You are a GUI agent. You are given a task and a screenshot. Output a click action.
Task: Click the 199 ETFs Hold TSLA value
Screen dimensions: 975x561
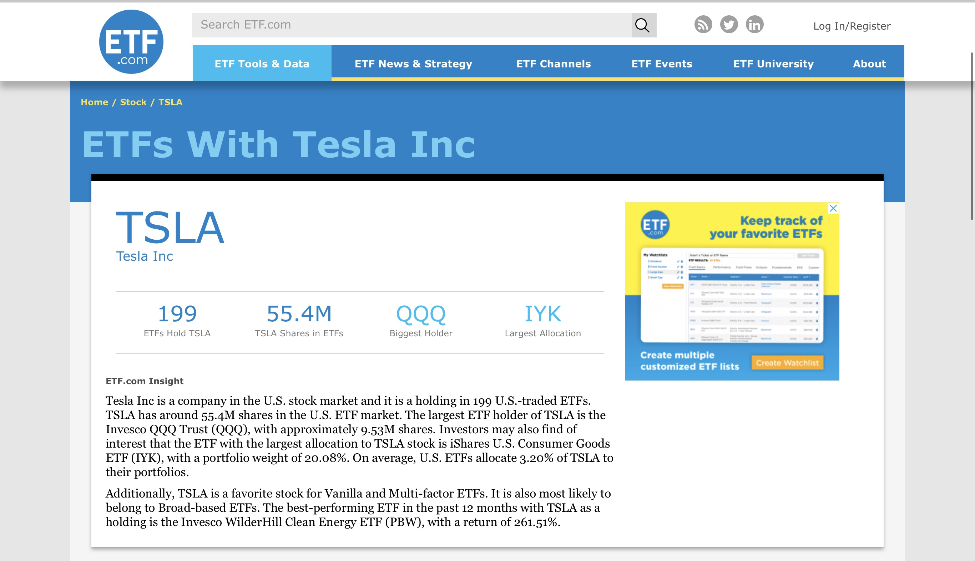(x=177, y=313)
